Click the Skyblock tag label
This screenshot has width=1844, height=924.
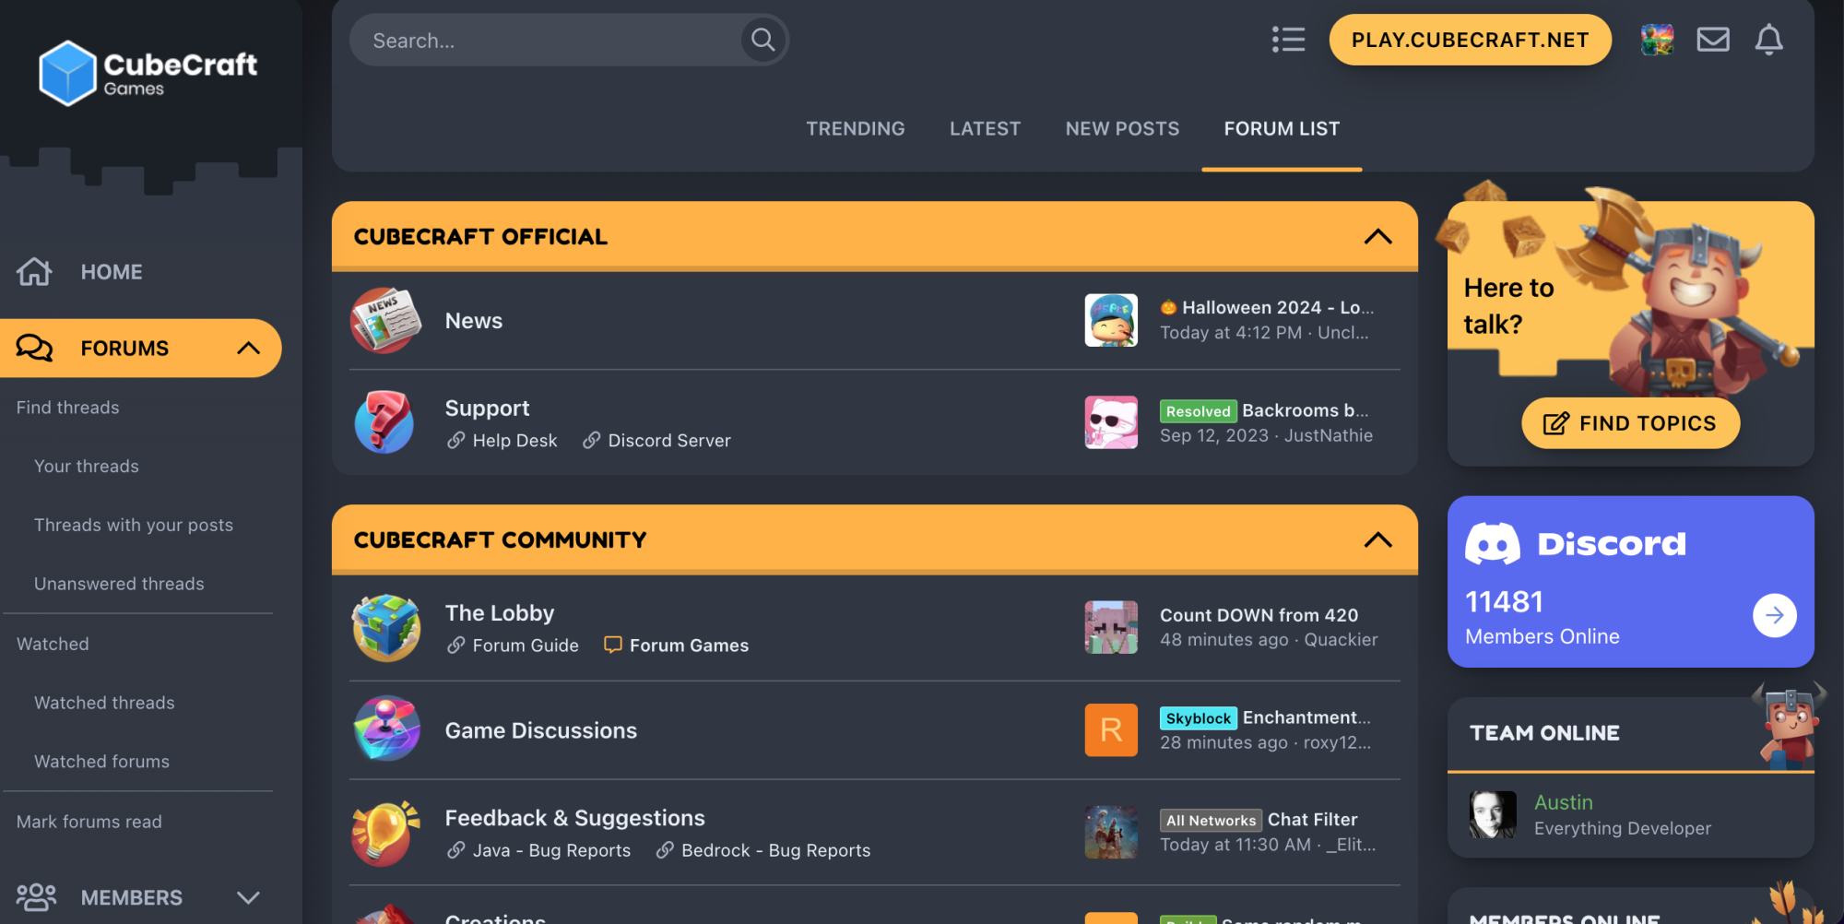pyautogui.click(x=1198, y=718)
